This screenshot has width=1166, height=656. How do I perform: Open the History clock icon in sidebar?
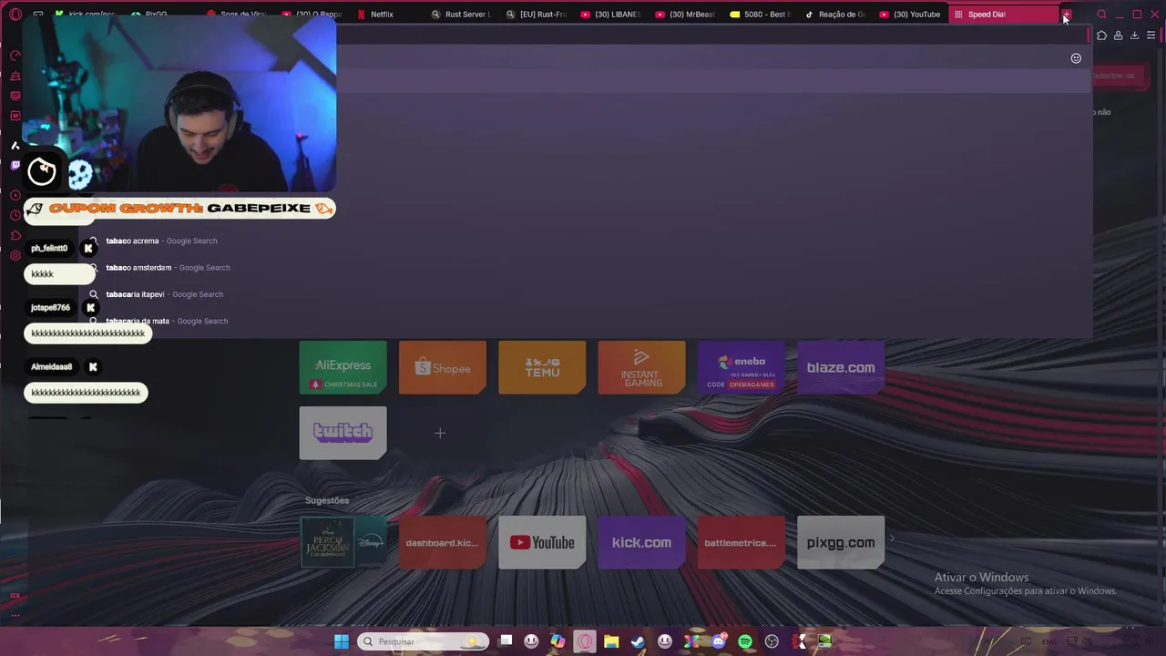click(x=15, y=216)
